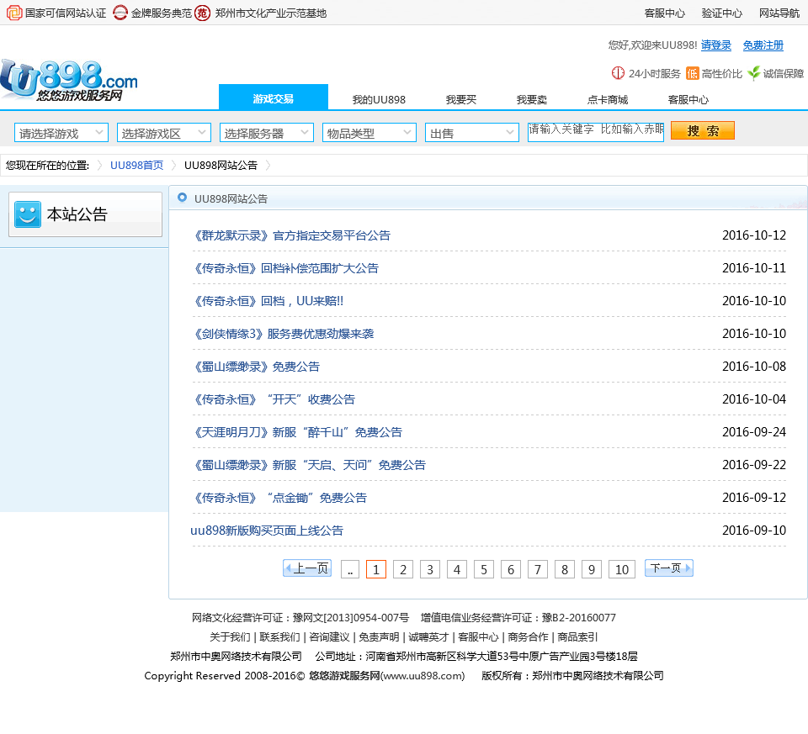Viewport: 808px width, 734px height.
Task: Click the orange 搜索 button
Action: click(702, 130)
